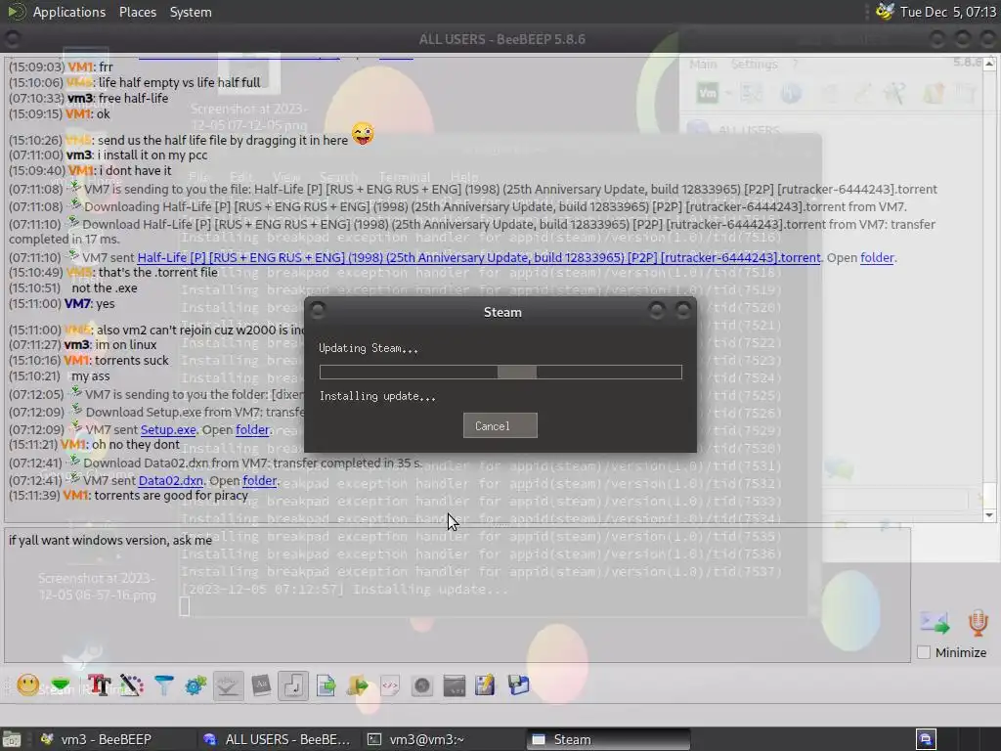Select the Steam taskbar entry
Screen dimensions: 1001x751
coord(608,739)
